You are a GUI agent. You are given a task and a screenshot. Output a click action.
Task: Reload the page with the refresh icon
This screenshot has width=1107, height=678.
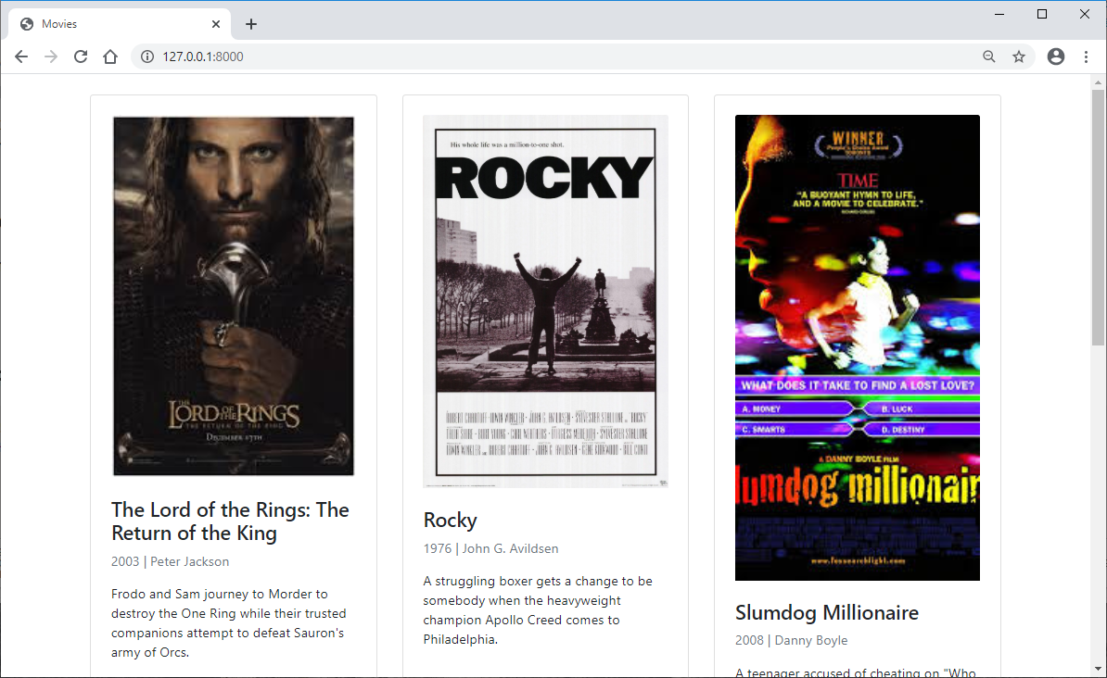coord(81,56)
